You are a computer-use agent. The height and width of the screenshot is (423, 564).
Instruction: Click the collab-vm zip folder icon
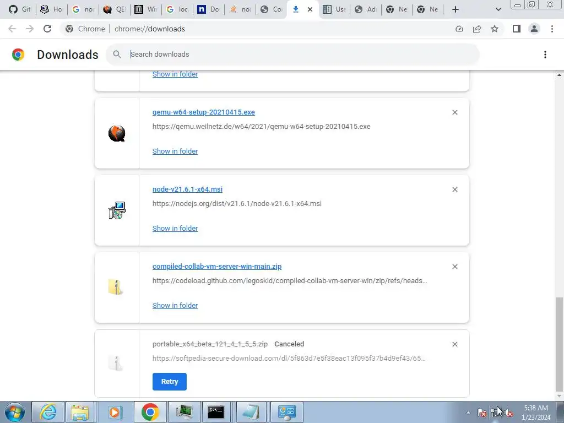coord(116,287)
